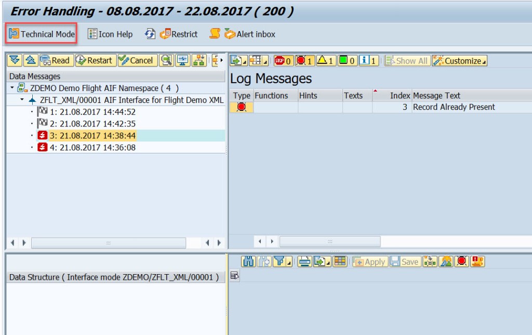Click the Technical Mode button

coord(42,34)
